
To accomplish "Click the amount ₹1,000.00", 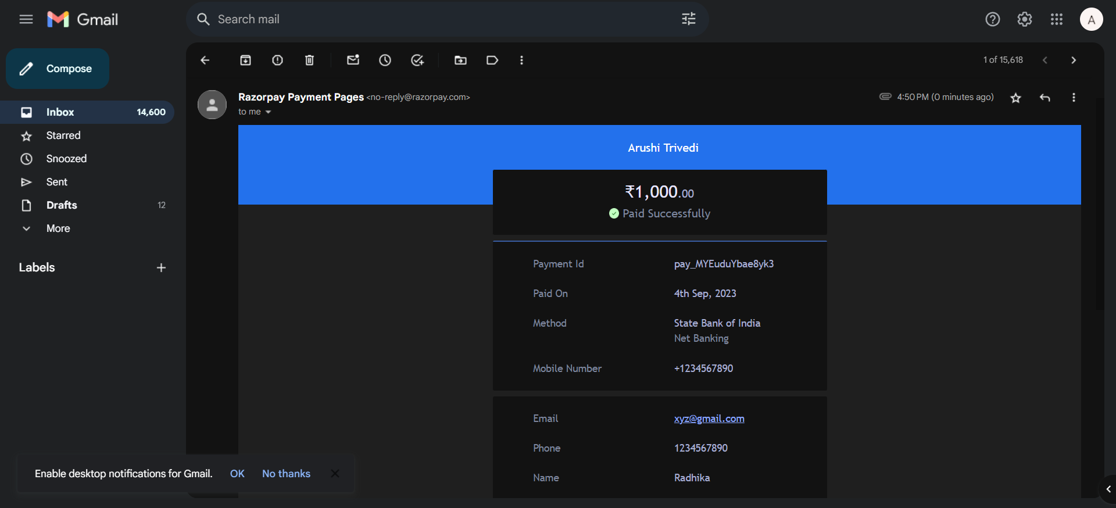I will click(659, 191).
